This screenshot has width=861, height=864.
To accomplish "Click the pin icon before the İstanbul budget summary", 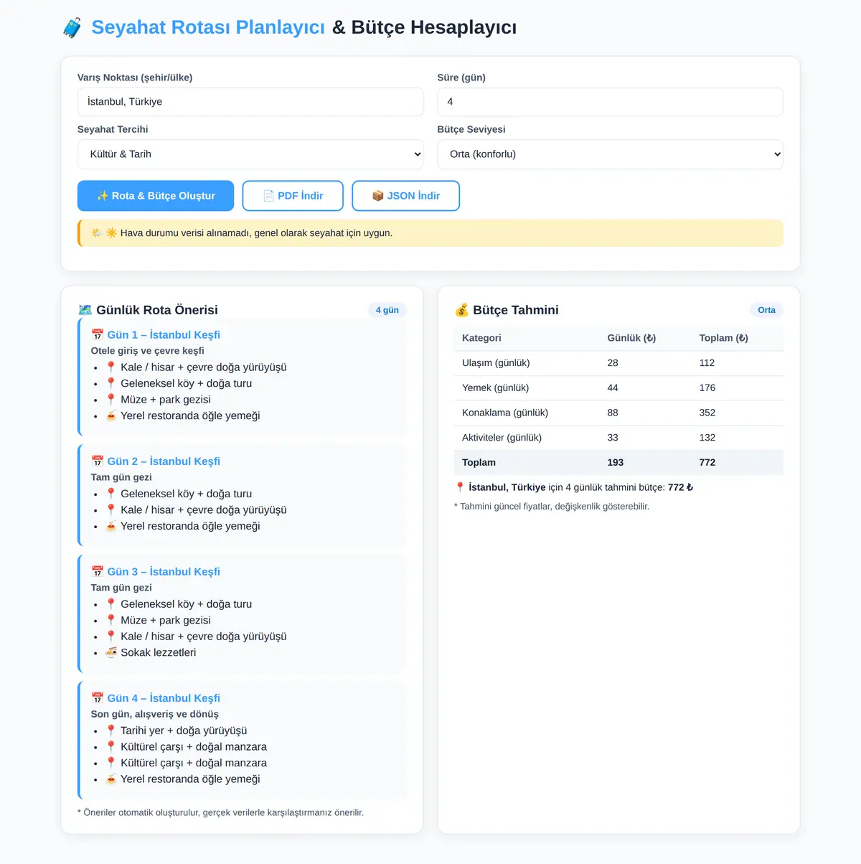I will pos(460,487).
